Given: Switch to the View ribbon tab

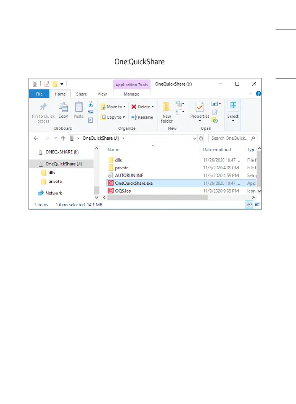Looking at the screenshot, I should click(102, 94).
